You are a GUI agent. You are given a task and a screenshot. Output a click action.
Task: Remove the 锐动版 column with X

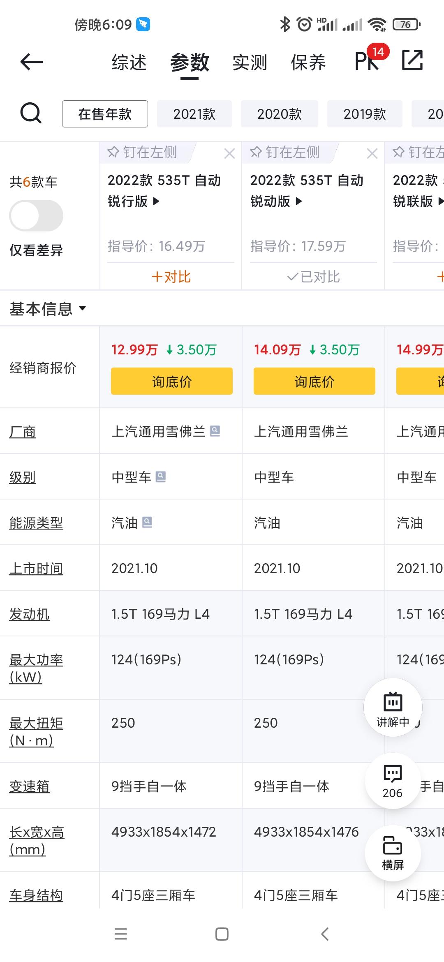point(372,153)
